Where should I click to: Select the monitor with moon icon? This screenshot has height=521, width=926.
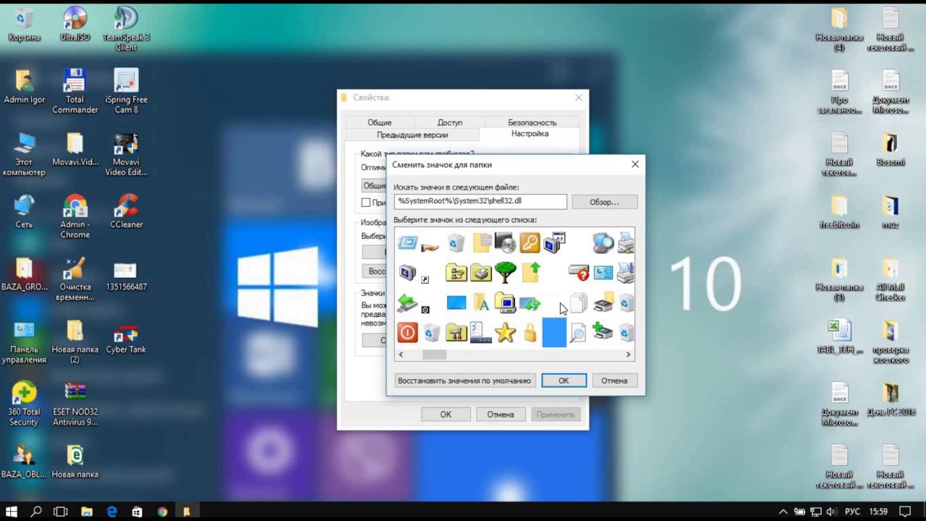(x=407, y=272)
